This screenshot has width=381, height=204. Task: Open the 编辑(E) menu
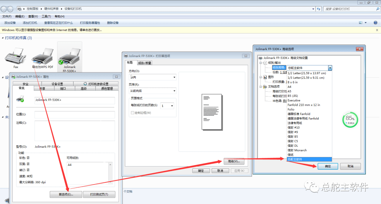[x=20, y=16]
